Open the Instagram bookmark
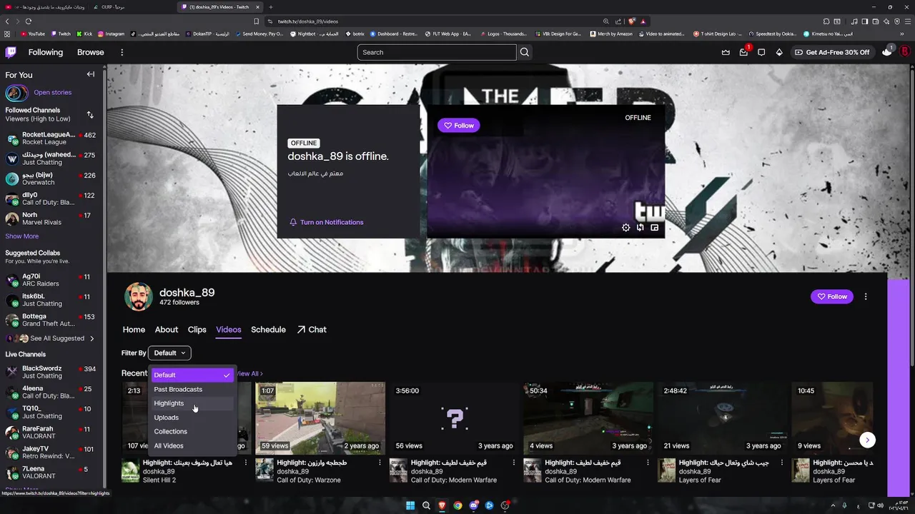The image size is (915, 514). 111,34
